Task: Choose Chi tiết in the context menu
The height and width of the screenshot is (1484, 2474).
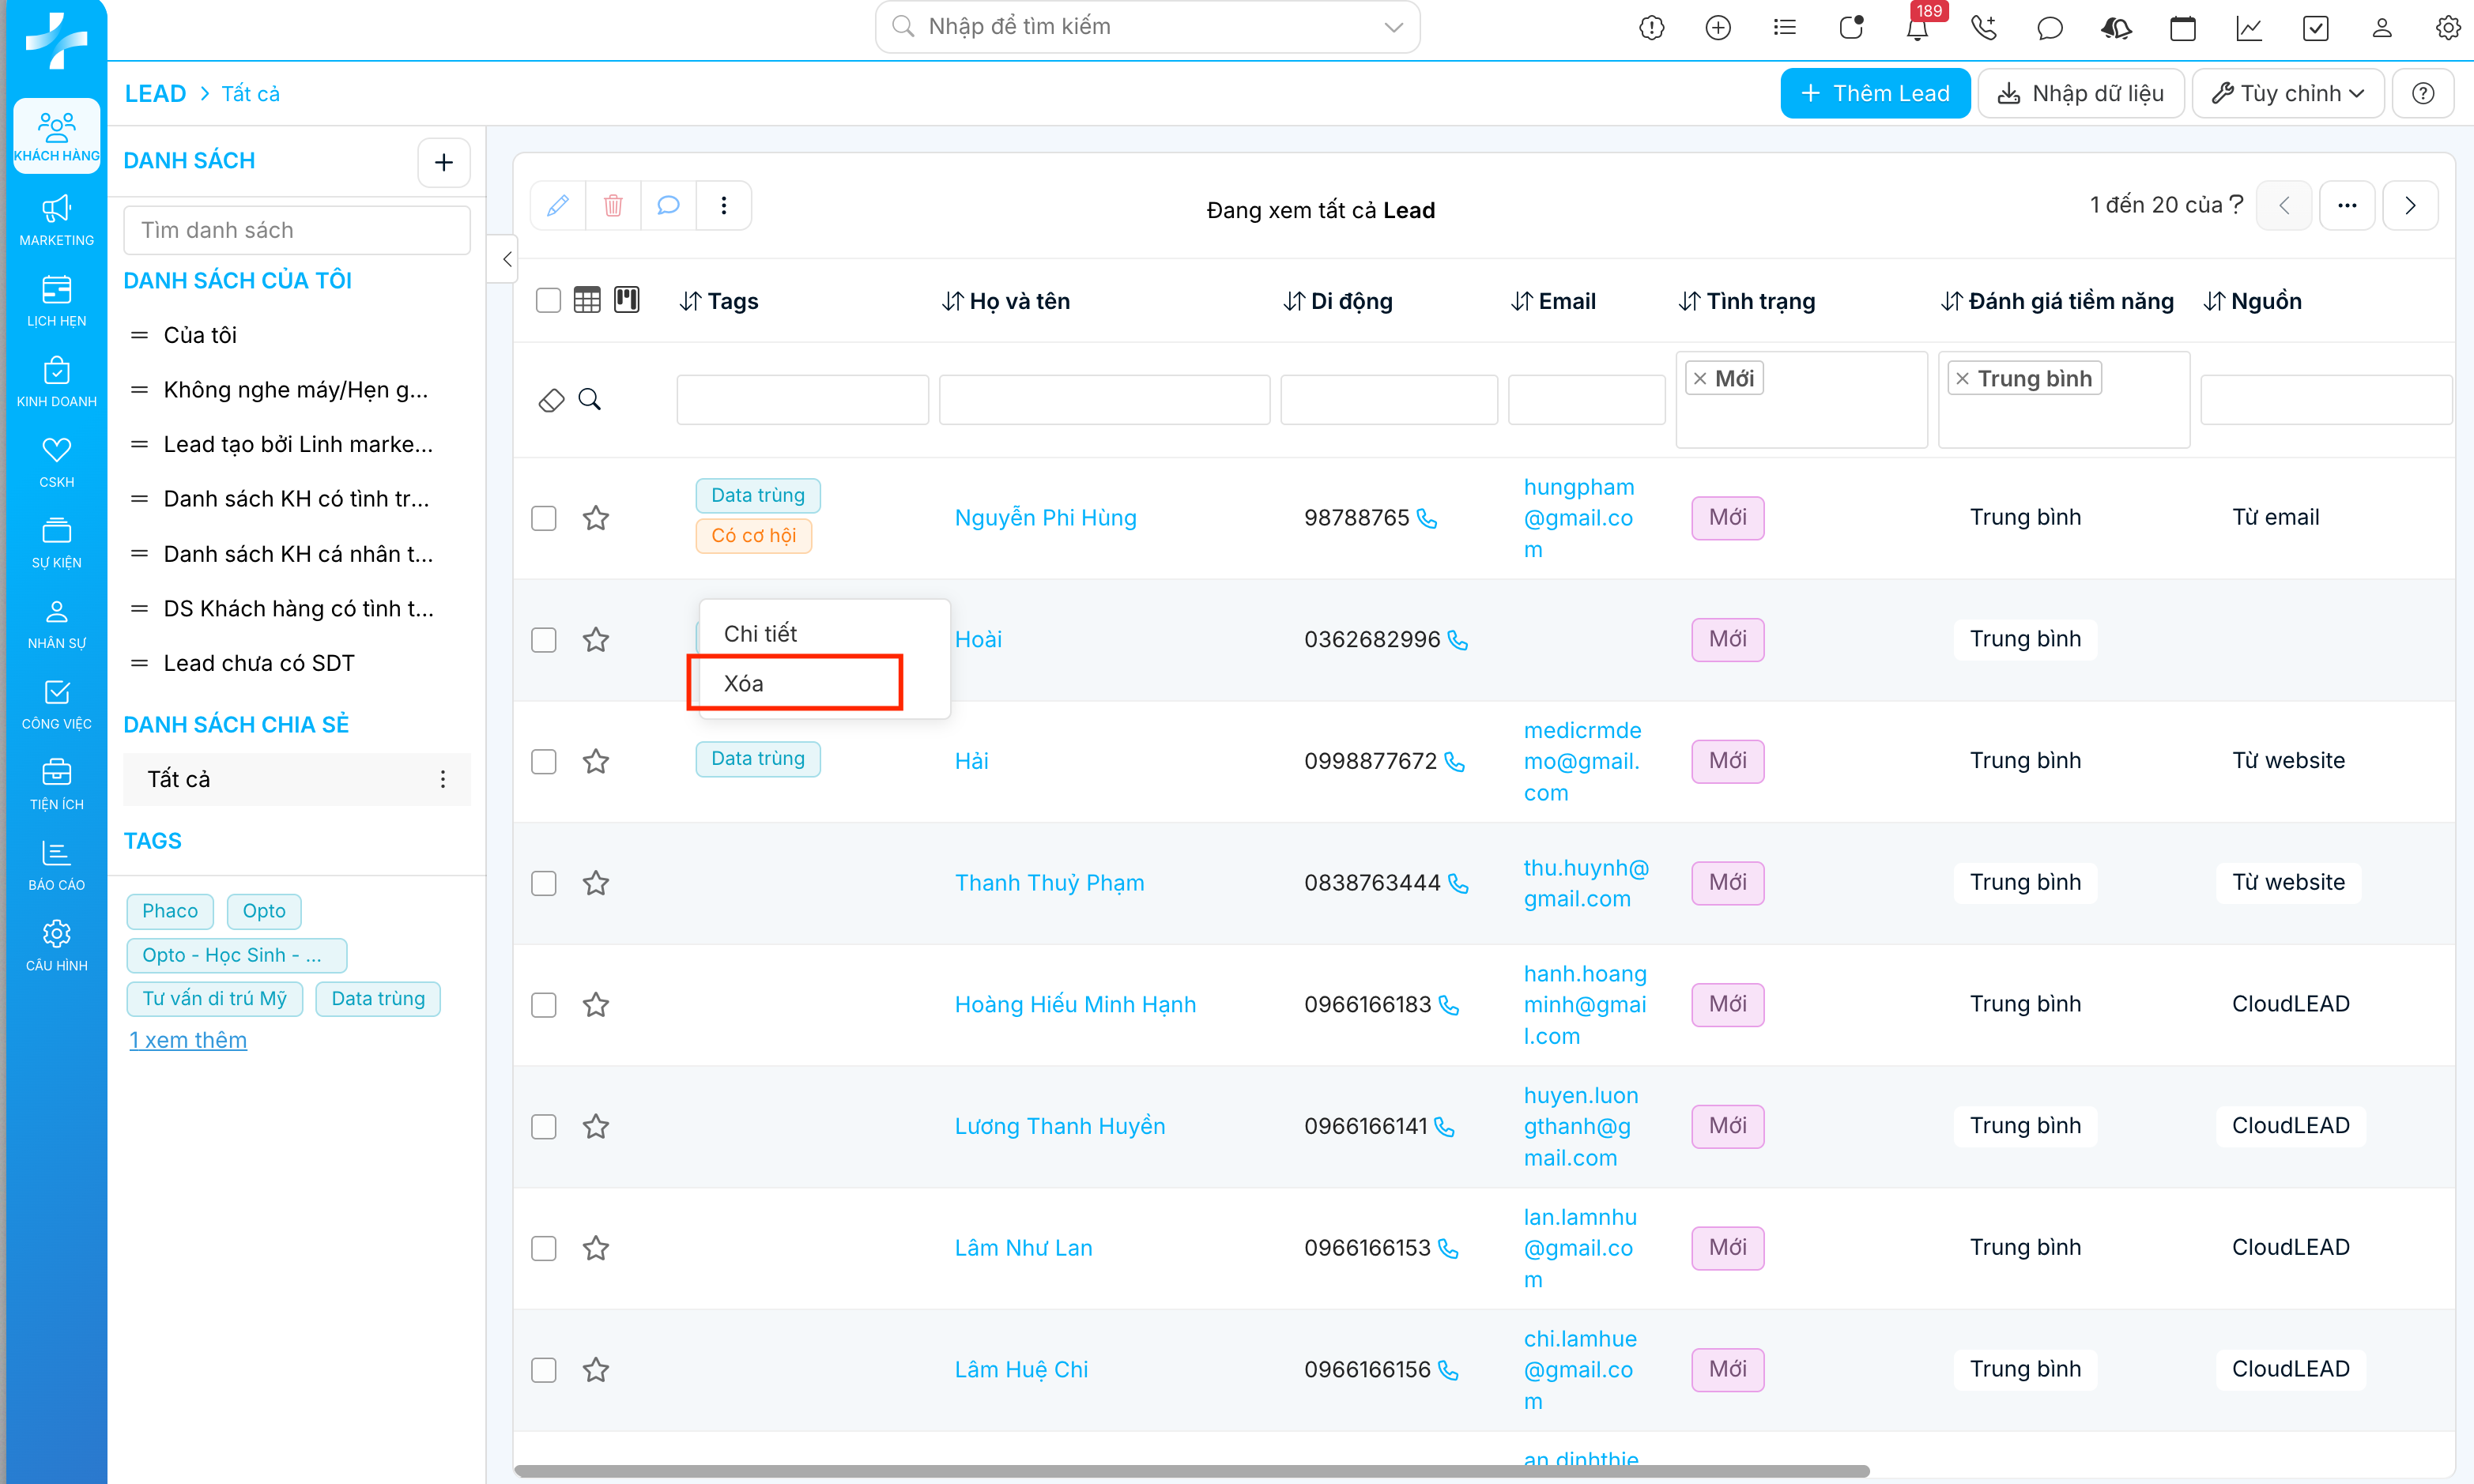Action: tap(760, 633)
